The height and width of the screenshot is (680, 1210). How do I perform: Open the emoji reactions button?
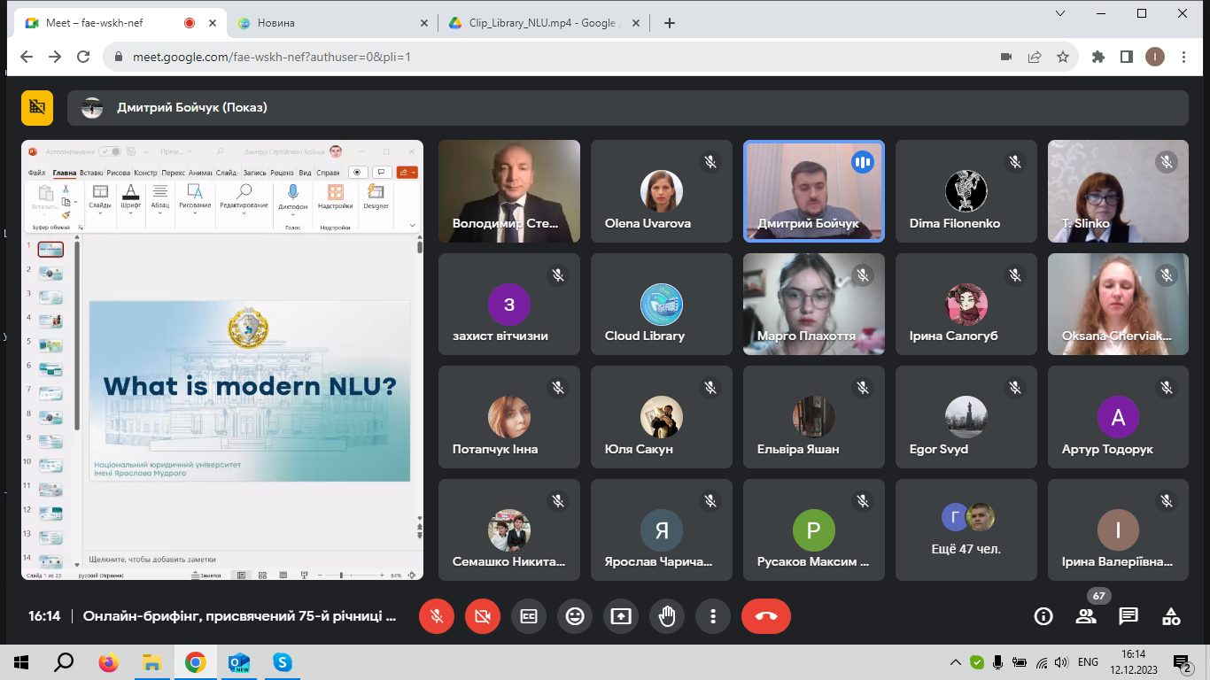point(575,616)
